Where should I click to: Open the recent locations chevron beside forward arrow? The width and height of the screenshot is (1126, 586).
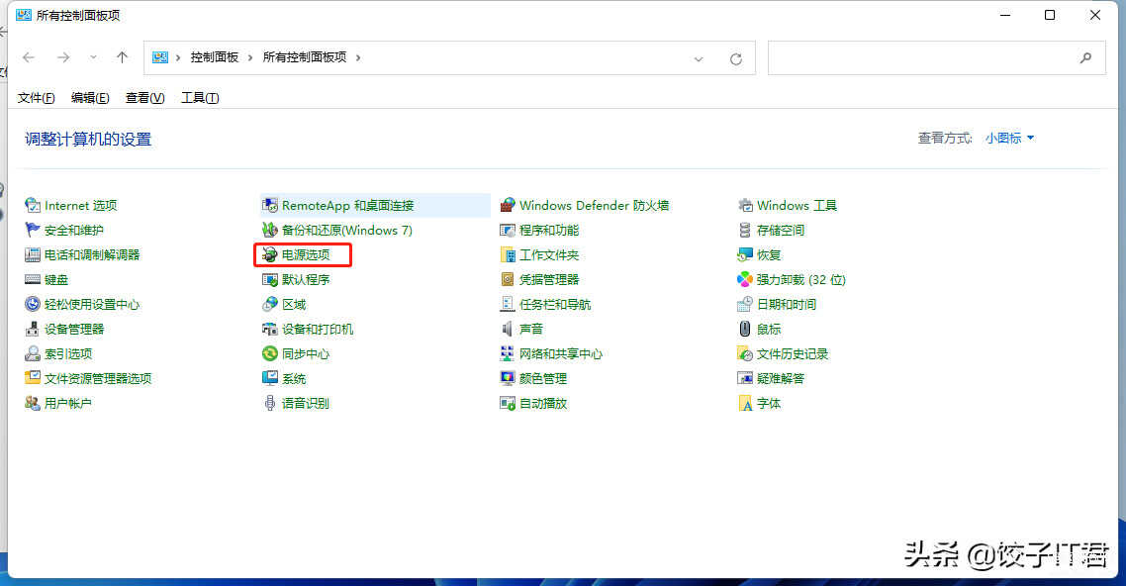[x=93, y=57]
